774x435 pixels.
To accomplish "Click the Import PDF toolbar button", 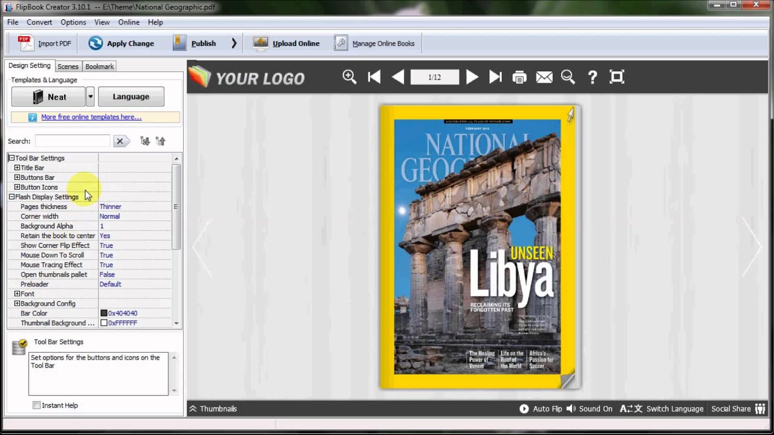I will (45, 43).
